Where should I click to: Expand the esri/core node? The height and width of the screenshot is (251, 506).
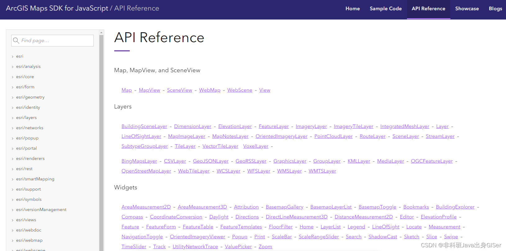click(12, 77)
